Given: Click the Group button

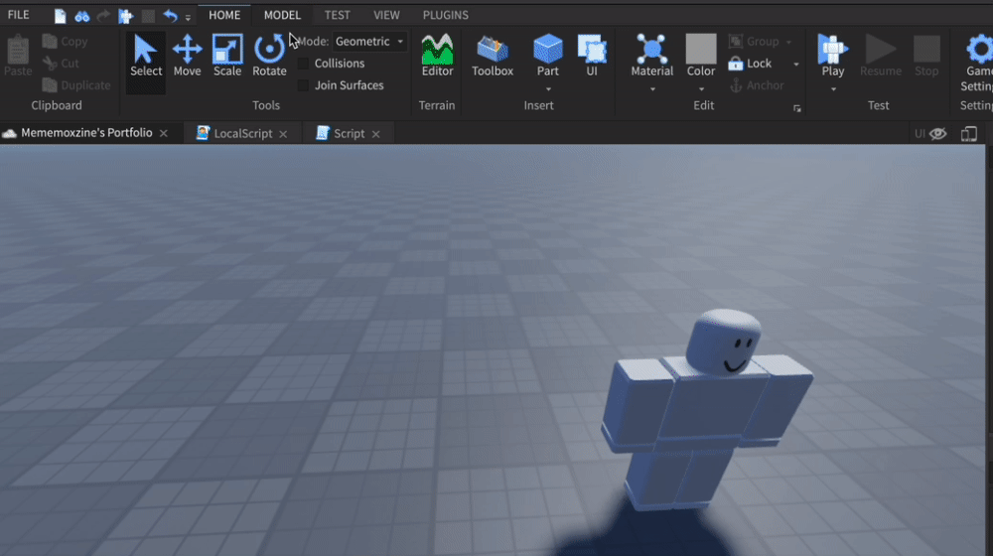Looking at the screenshot, I should click(755, 41).
